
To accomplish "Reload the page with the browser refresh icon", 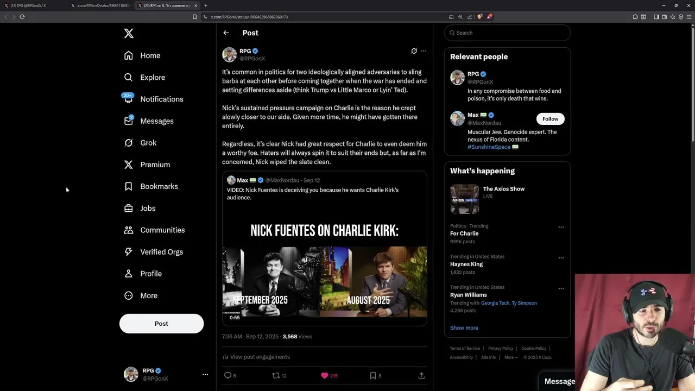I will 22,17.
